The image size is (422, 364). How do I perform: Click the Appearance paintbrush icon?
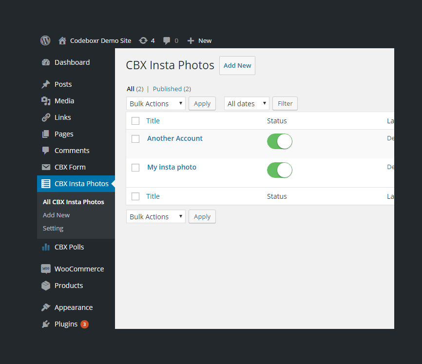(46, 307)
